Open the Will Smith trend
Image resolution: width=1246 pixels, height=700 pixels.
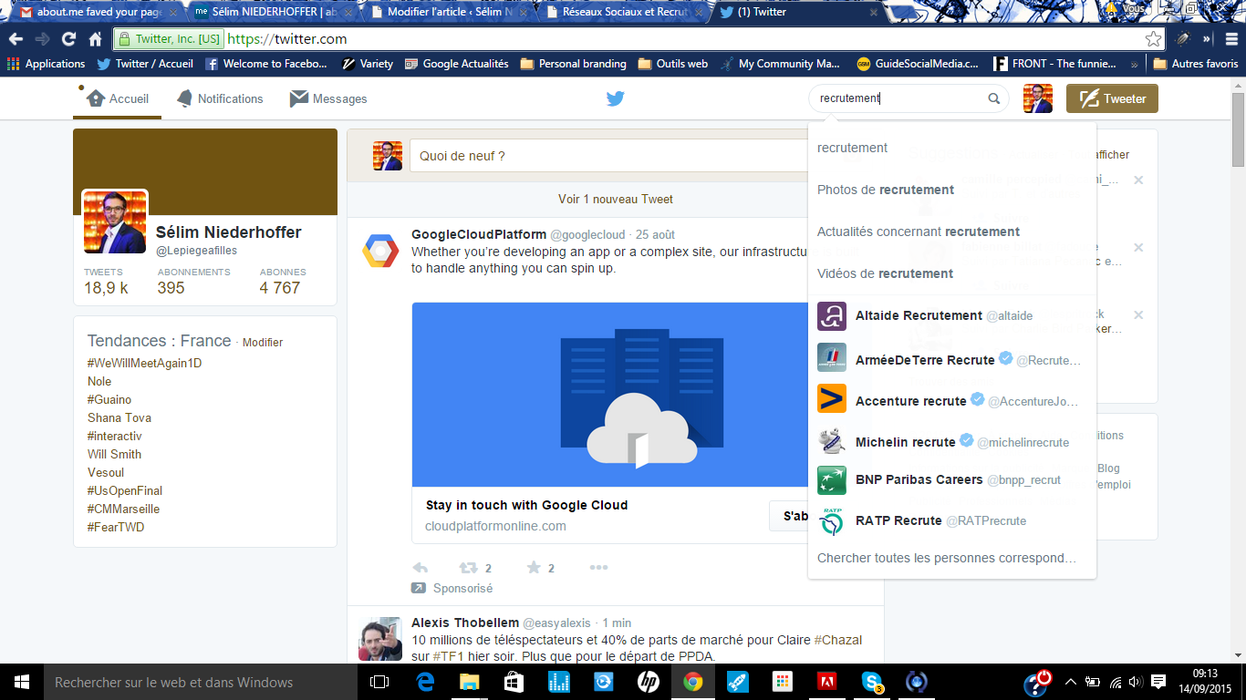114,454
